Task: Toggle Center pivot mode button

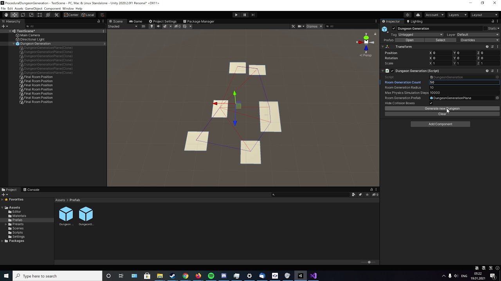Action: pyautogui.click(x=71, y=15)
